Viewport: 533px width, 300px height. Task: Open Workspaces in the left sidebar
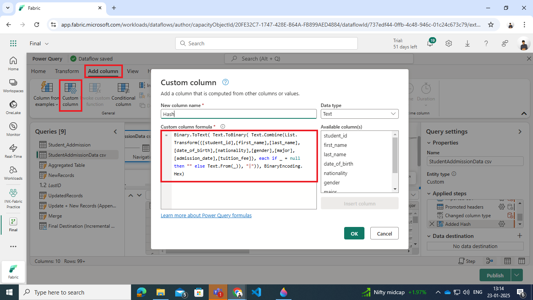click(13, 86)
